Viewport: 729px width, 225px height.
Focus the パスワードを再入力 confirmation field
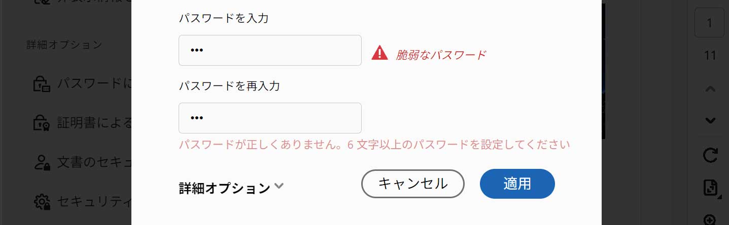(270, 118)
